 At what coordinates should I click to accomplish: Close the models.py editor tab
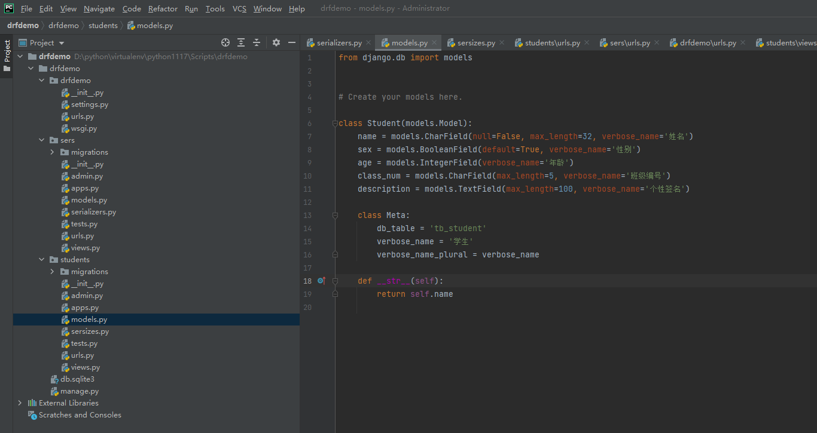coord(434,42)
